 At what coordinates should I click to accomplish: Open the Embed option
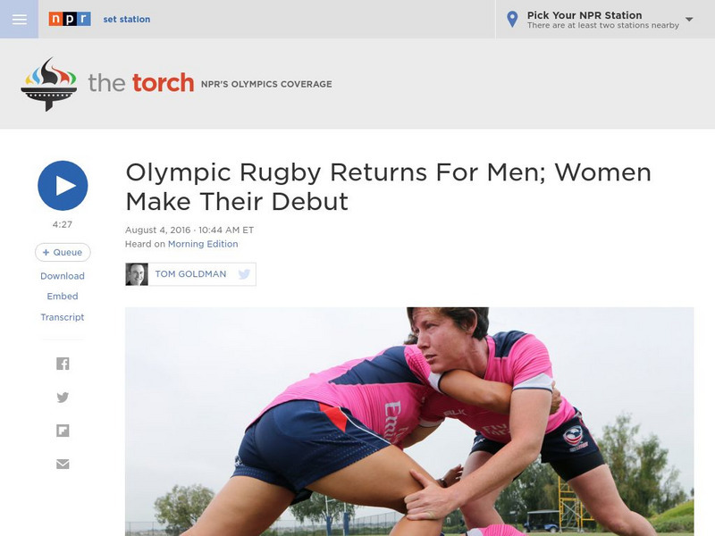pos(62,297)
